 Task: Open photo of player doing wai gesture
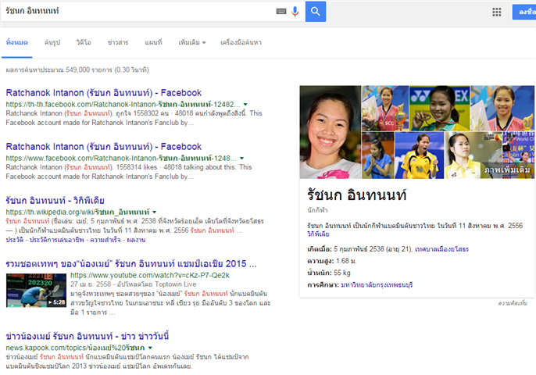pyautogui.click(x=378, y=155)
